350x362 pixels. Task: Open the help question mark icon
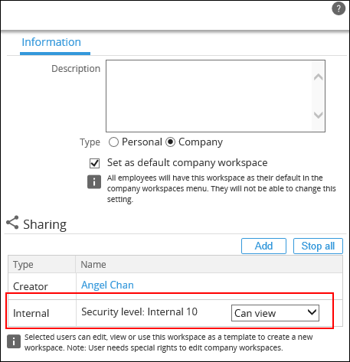pyautogui.click(x=339, y=8)
